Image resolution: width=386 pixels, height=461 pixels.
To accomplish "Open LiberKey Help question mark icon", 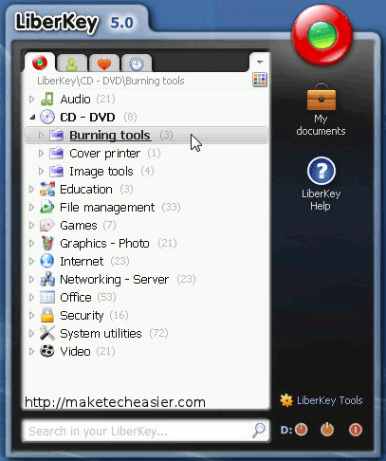I will [x=322, y=171].
